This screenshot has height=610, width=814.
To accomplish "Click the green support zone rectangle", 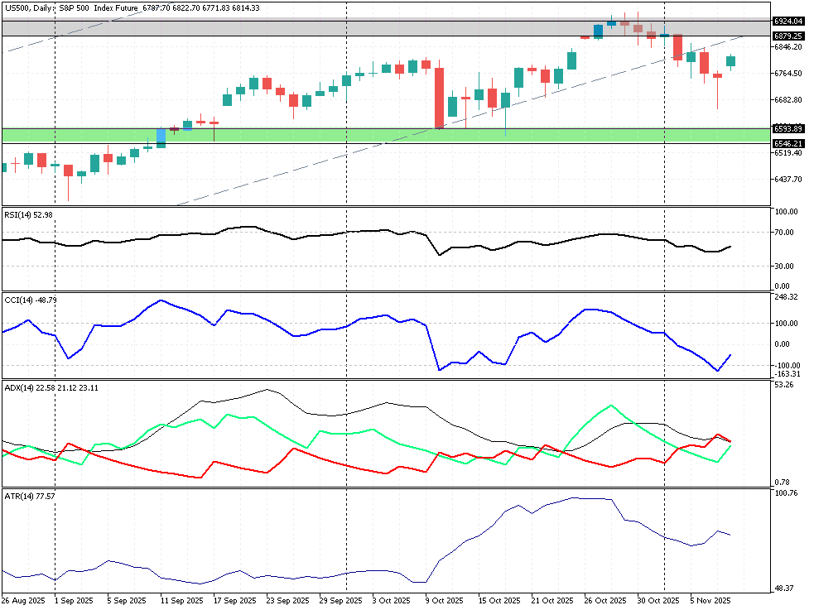I will [331, 135].
